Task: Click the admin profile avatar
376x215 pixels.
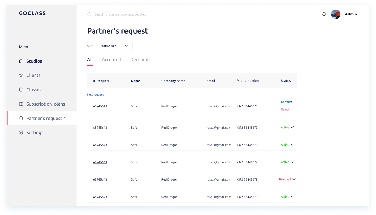Action: click(x=336, y=14)
